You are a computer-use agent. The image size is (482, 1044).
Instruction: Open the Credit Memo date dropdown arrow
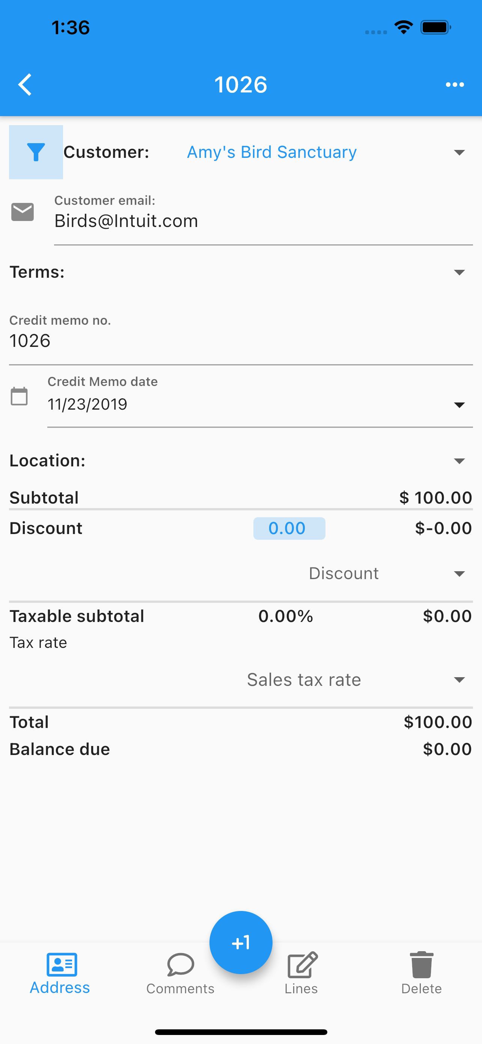pos(459,405)
